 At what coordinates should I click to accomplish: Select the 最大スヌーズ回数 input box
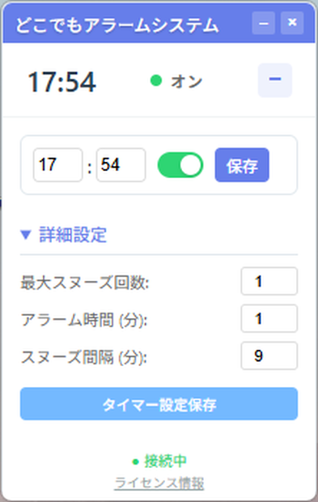(269, 281)
